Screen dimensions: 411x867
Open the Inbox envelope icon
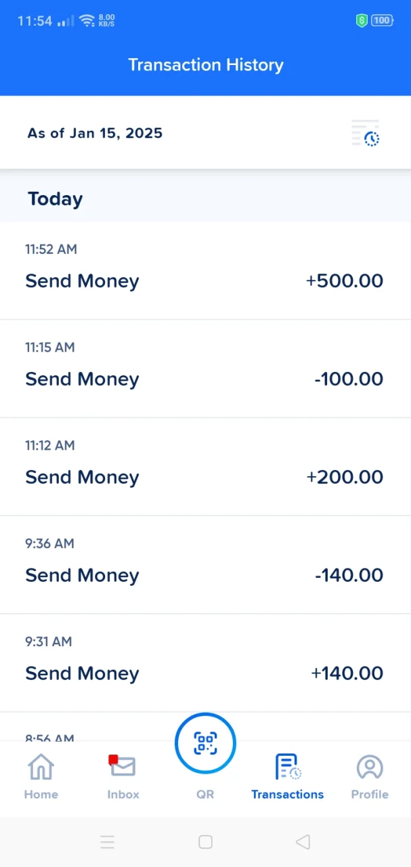point(123,766)
